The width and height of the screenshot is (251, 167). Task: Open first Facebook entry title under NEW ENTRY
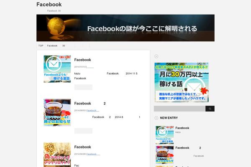tap(182, 128)
